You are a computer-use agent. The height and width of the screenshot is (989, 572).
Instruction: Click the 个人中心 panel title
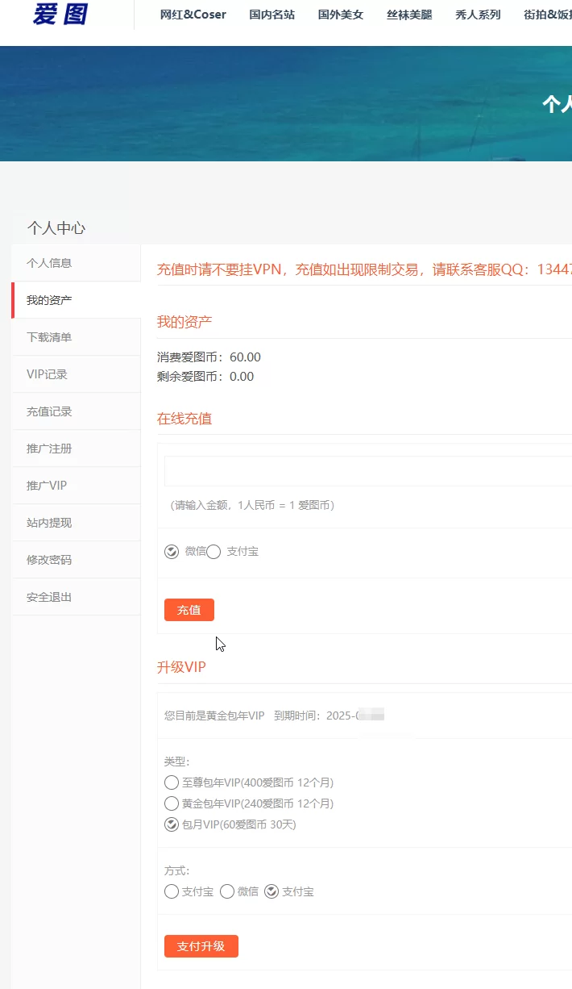[x=56, y=228]
